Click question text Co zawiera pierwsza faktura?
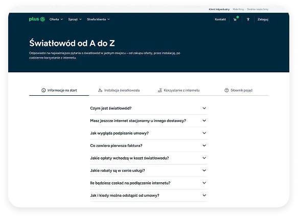 (116, 146)
